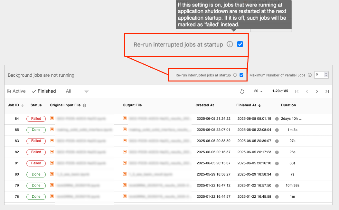Switch to the All jobs tab
The image size is (339, 210).
[x=69, y=91]
